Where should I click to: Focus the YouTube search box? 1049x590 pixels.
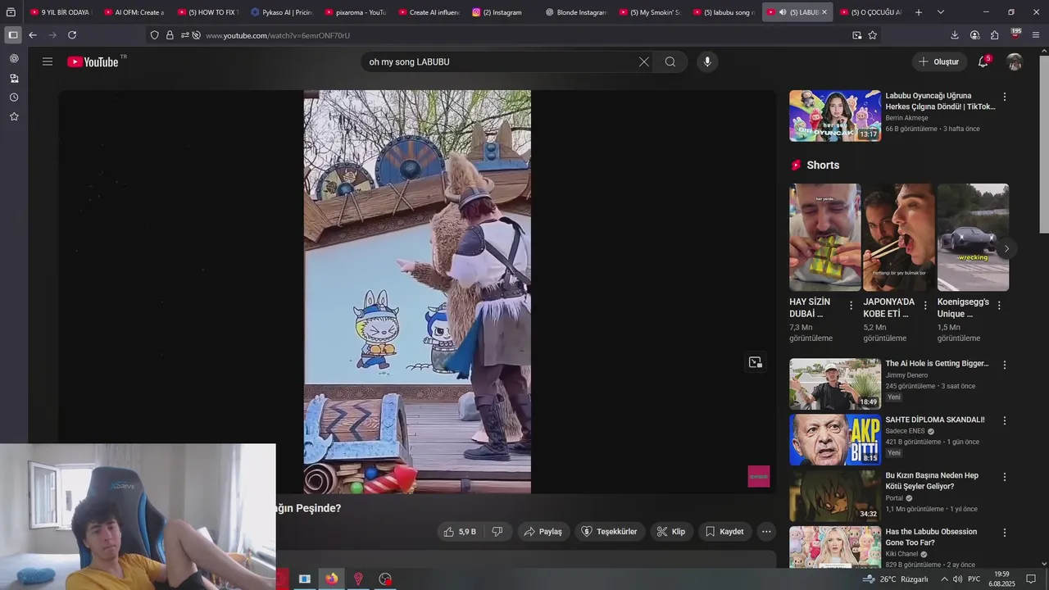pos(500,61)
